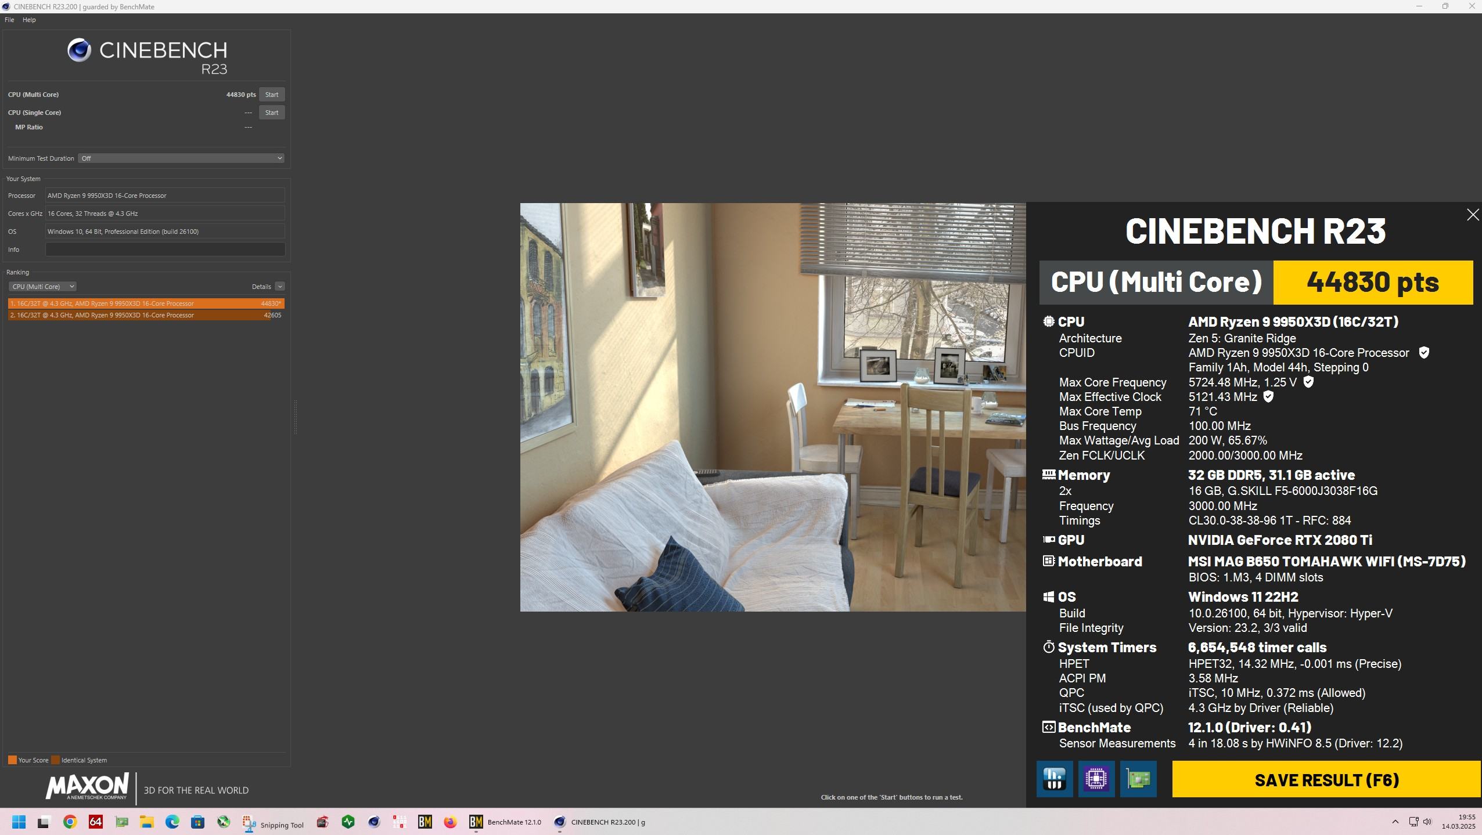This screenshot has width=1482, height=835.
Task: Open HWiNFO icon in BenchMate panel
Action: click(x=1054, y=779)
